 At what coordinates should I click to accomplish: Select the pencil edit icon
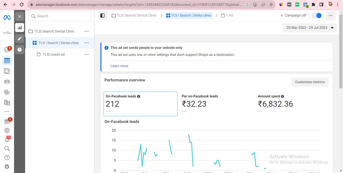pyautogui.click(x=20, y=39)
